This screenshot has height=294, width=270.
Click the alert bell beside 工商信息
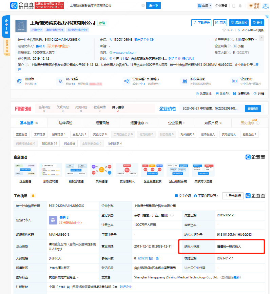tap(33, 196)
